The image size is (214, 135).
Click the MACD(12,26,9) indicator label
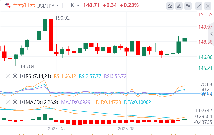point(42,102)
